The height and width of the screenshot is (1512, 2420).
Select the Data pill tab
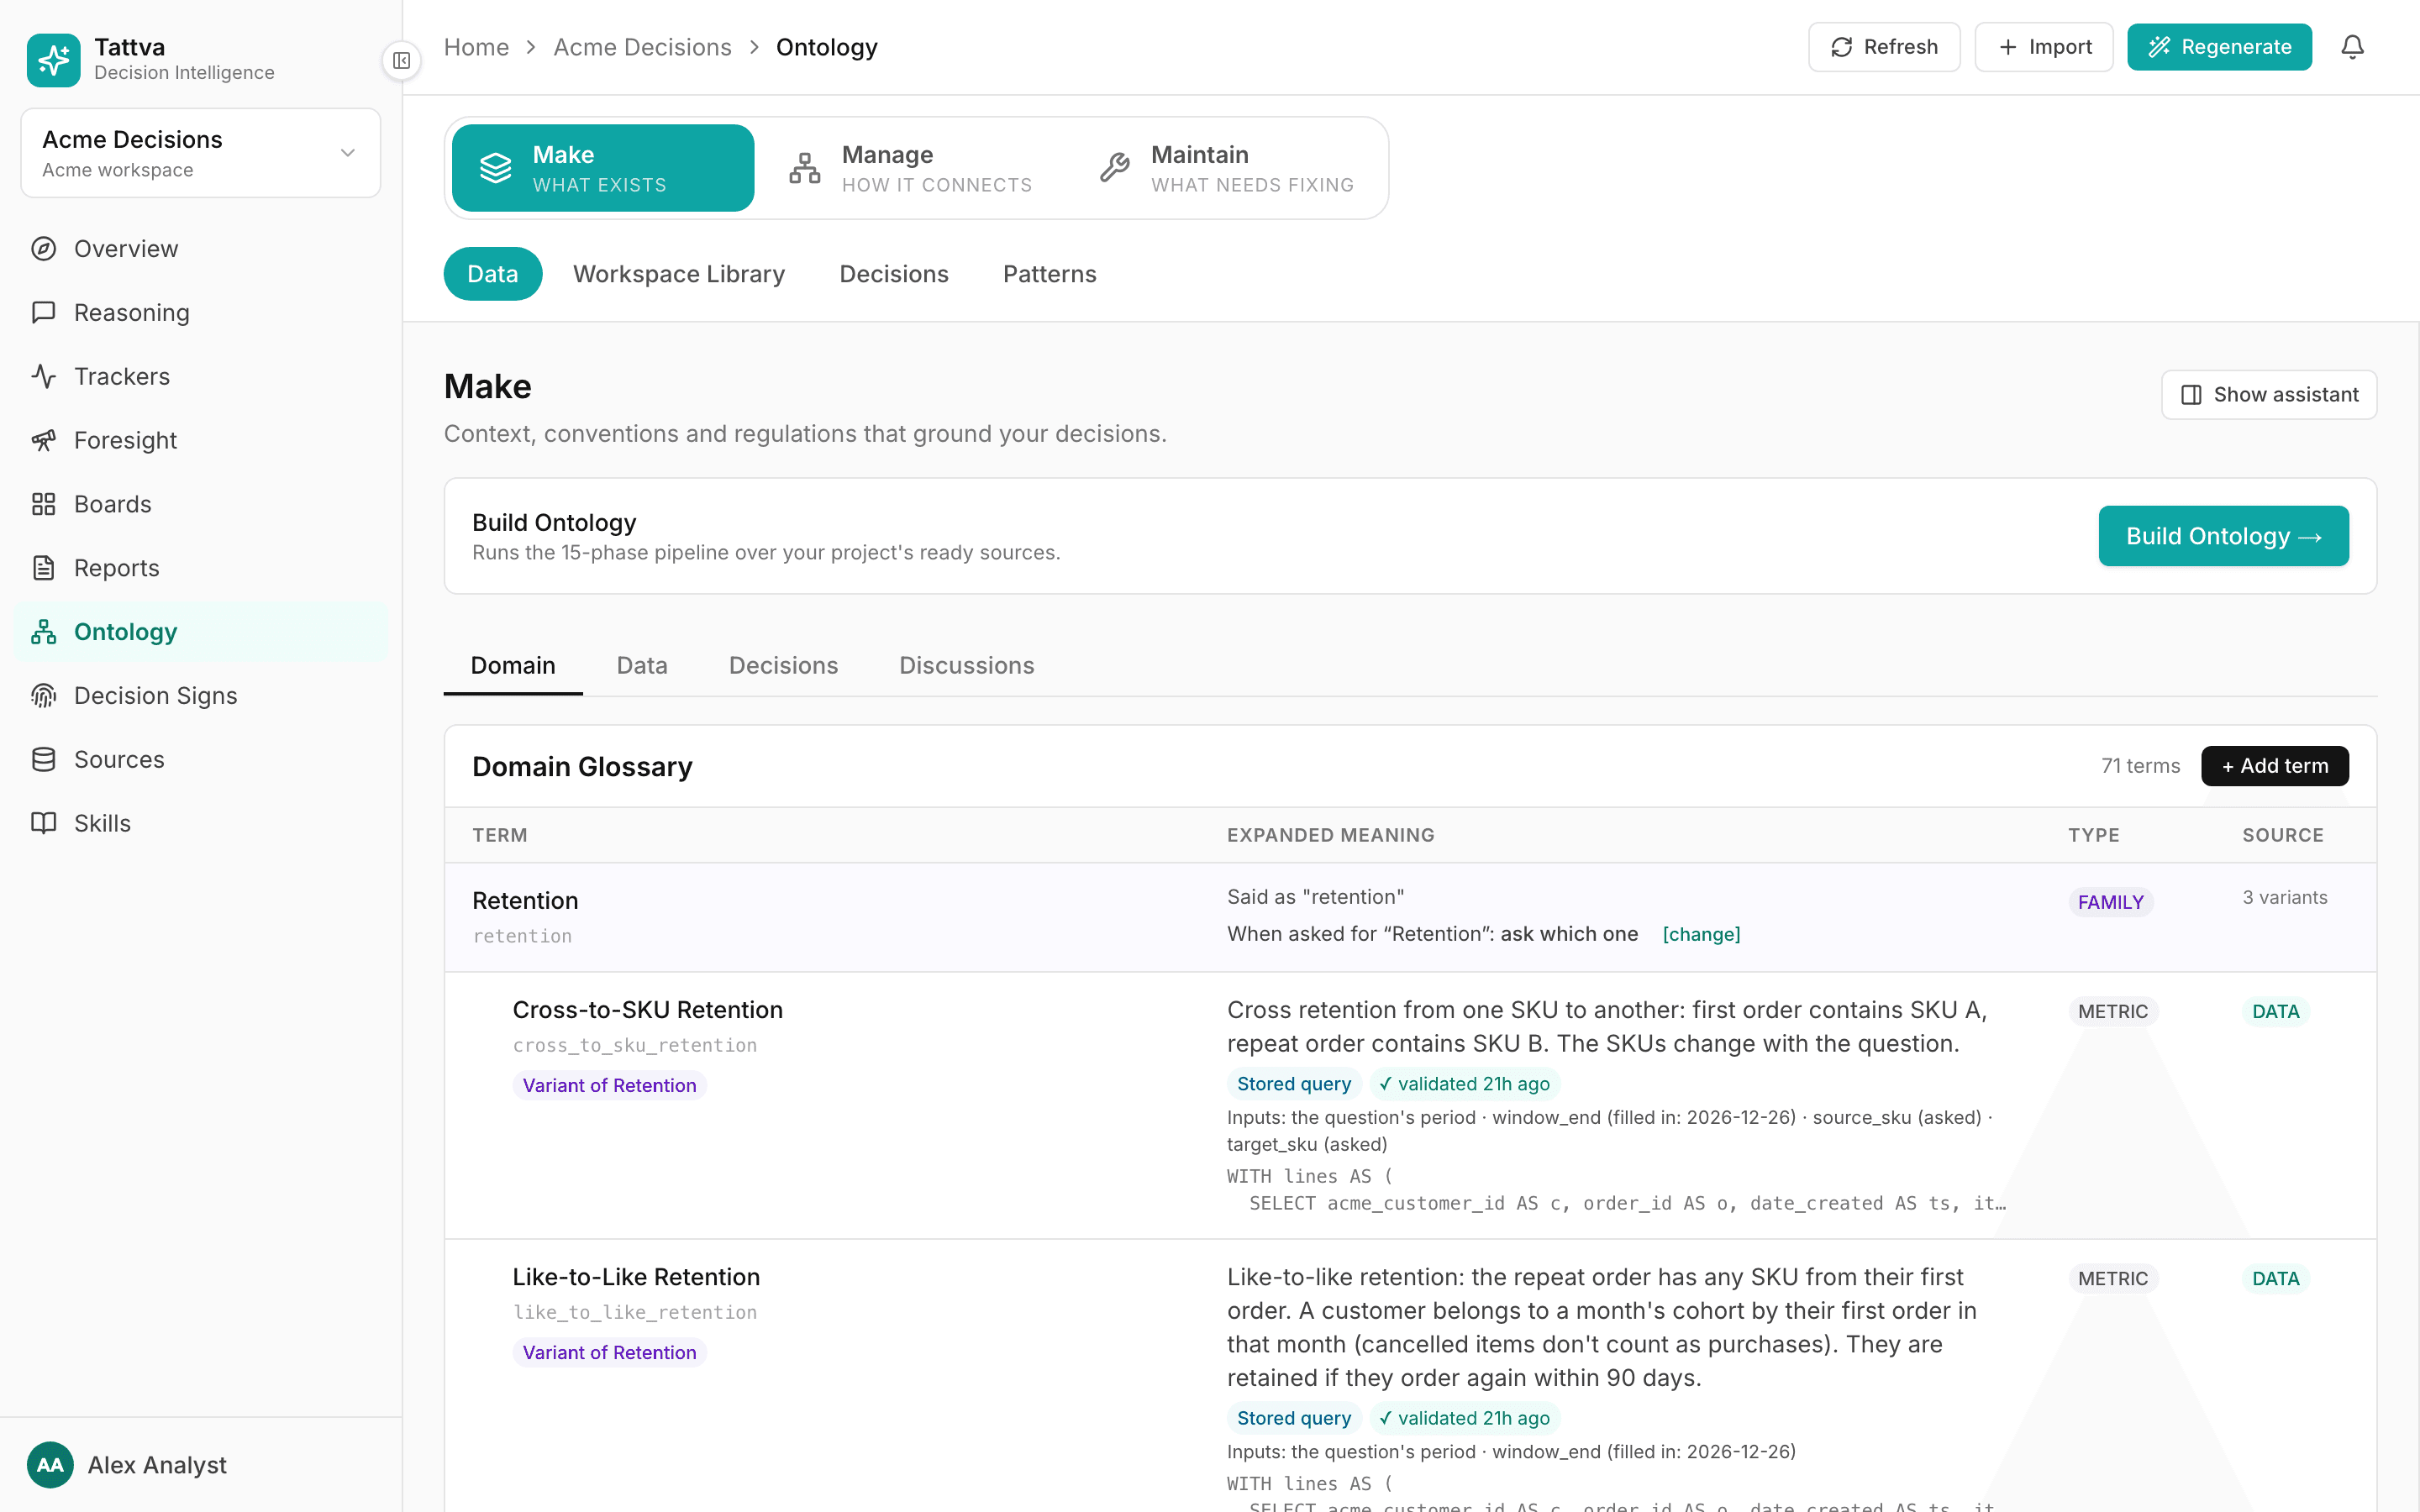click(493, 274)
